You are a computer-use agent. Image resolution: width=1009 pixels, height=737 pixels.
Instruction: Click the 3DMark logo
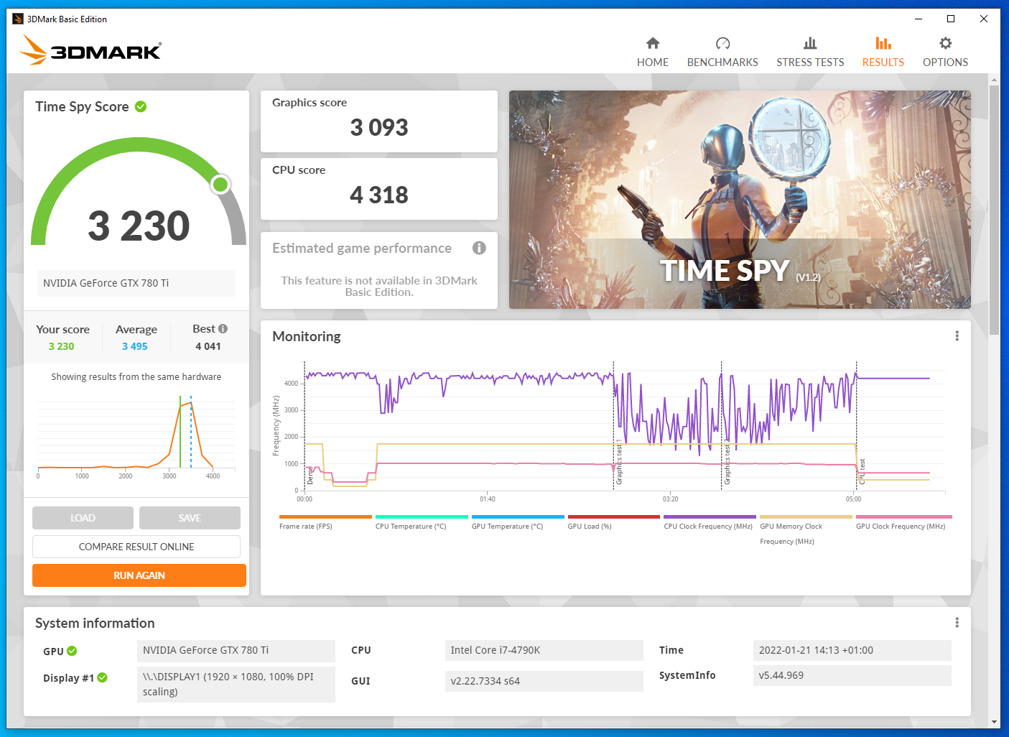[x=90, y=50]
